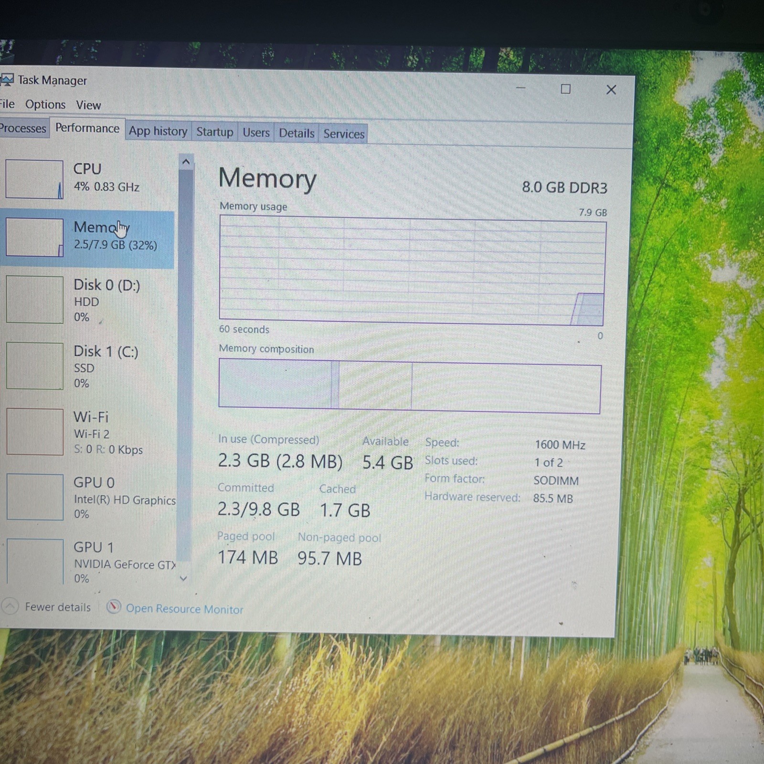The image size is (764, 764).
Task: Click the Memory usage graph
Action: point(413,271)
